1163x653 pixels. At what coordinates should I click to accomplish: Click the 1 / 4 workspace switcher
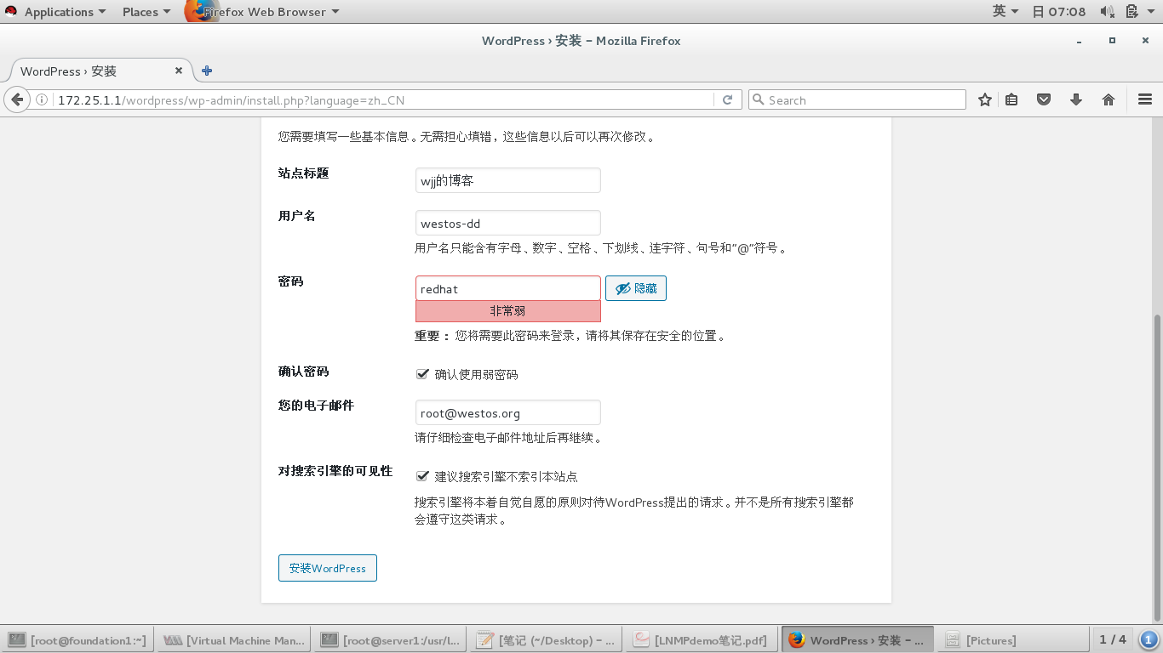click(1113, 639)
